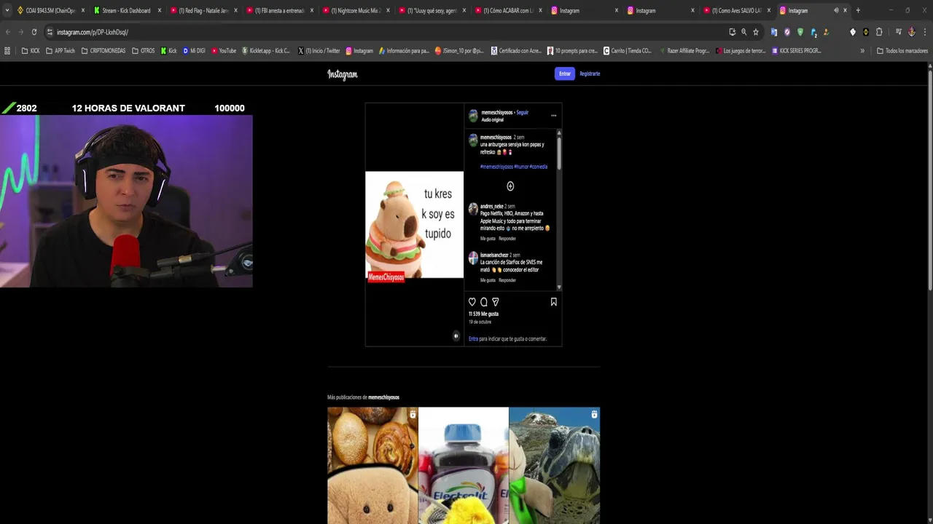933x524 pixels.
Task: Open the turtle thumbnail post
Action: pos(555,465)
